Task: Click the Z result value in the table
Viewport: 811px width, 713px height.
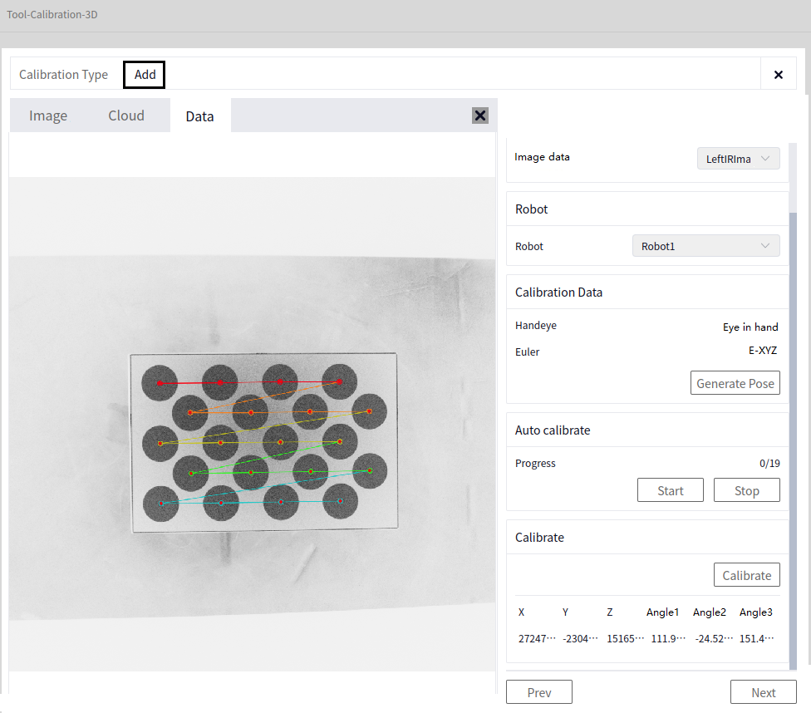Action: point(626,638)
